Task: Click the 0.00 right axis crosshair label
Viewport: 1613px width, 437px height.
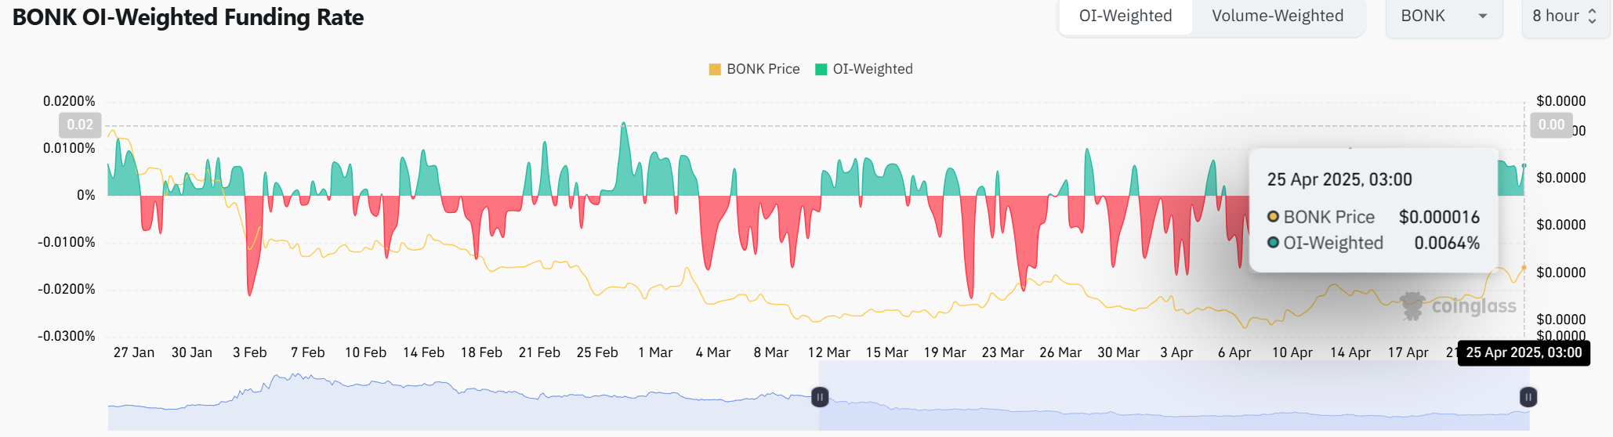Action: click(1551, 125)
